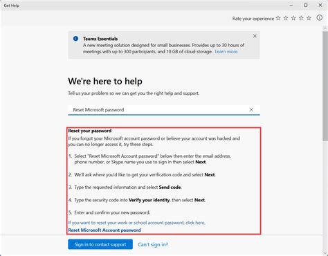Dismiss the Teams Essentials banner
Viewport: 328px width, 256px height.
255,36
